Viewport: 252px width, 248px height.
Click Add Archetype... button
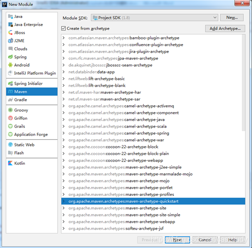coord(225,29)
